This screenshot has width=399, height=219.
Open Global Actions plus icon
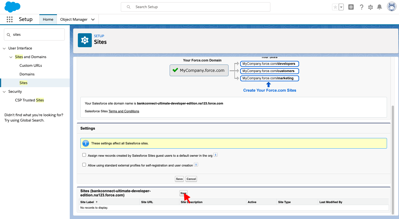[x=351, y=7]
